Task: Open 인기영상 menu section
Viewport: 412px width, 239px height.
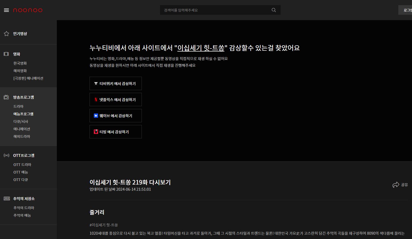Action: (20, 34)
